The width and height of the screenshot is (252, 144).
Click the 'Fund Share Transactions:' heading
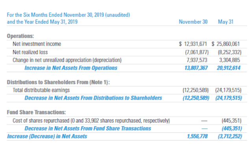tap(36, 112)
